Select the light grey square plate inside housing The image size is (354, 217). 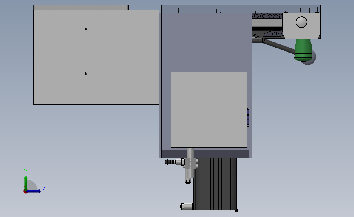tap(209, 110)
